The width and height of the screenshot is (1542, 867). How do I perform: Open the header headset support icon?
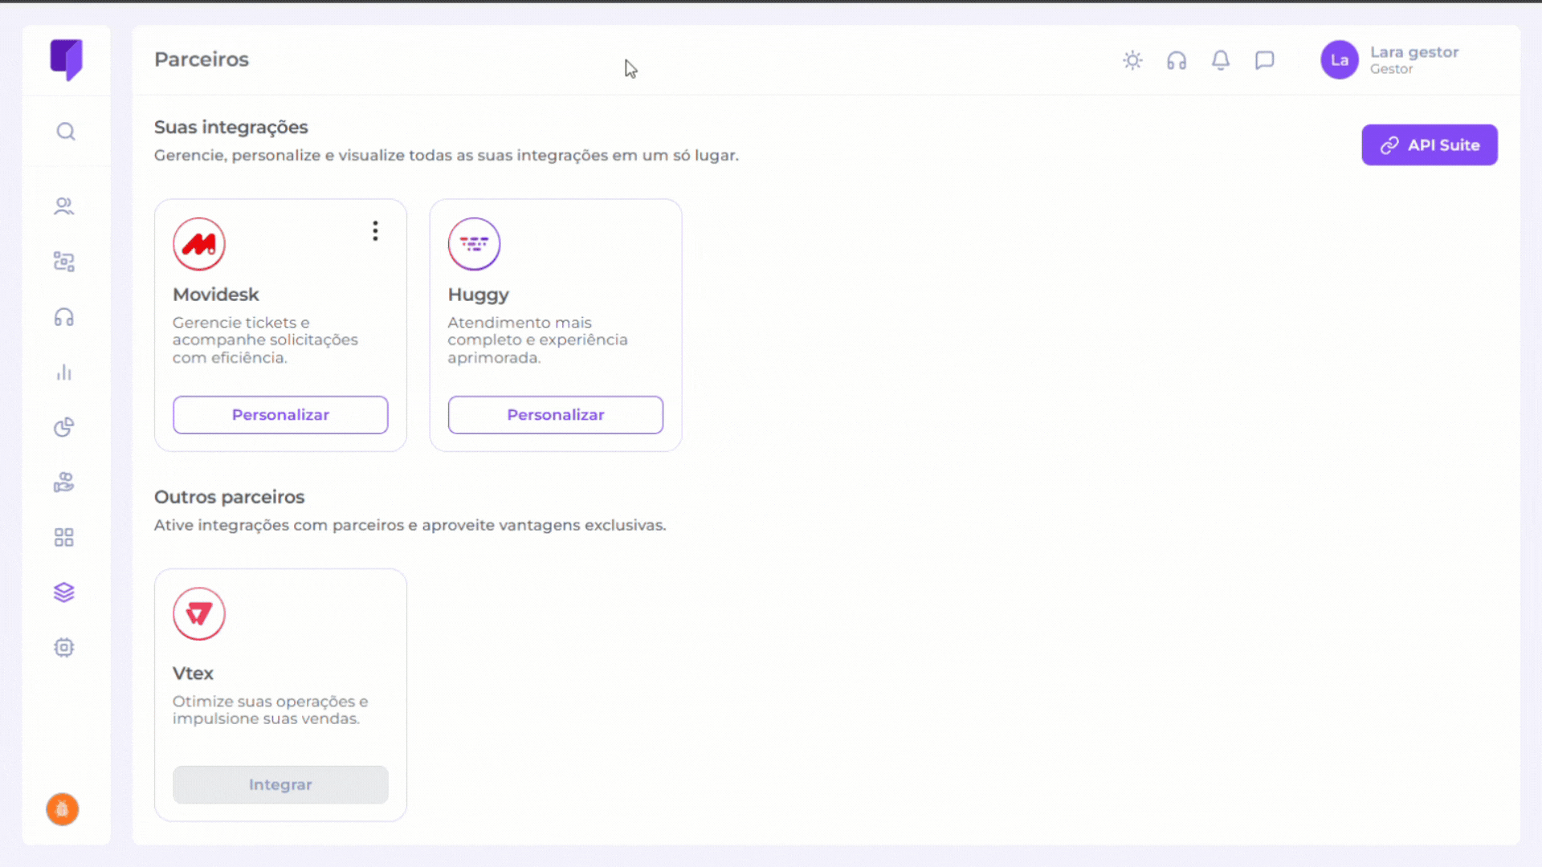pyautogui.click(x=1177, y=60)
